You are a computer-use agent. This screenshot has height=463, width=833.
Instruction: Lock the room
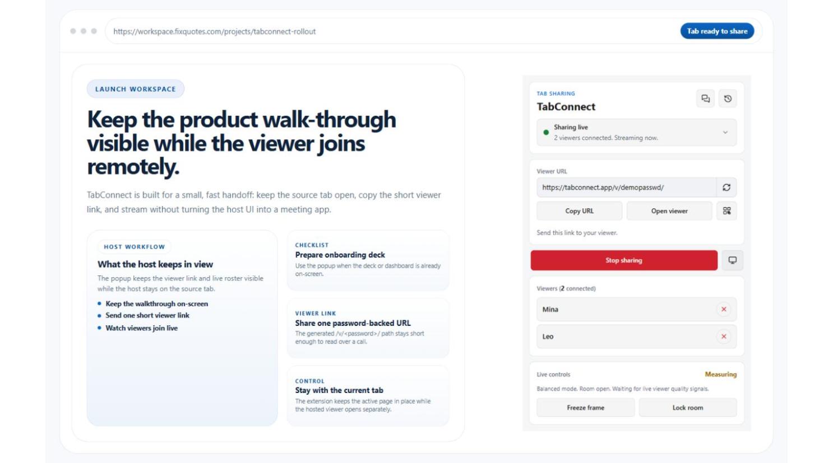688,408
